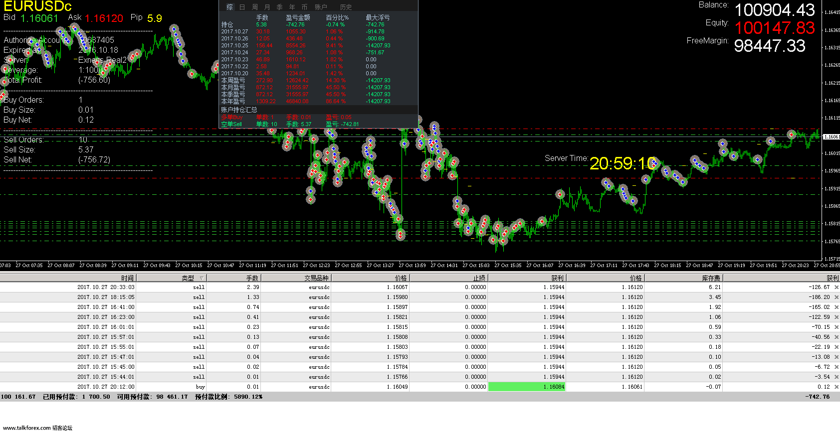Switch to the 周 weekly tab
Viewport: 840px width, 433px height.
pyautogui.click(x=255, y=7)
